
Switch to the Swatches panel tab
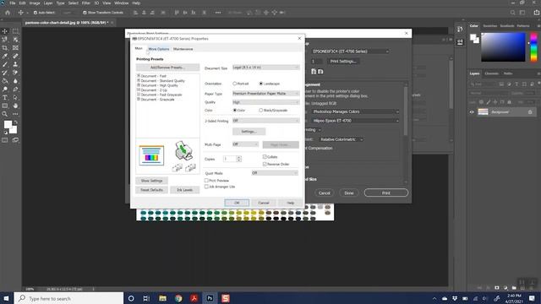pos(490,26)
